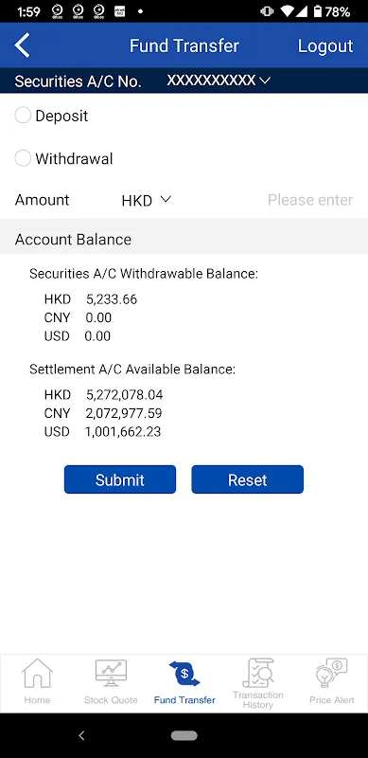
Task: Tap the battery indicator in status bar
Action: [x=317, y=11]
